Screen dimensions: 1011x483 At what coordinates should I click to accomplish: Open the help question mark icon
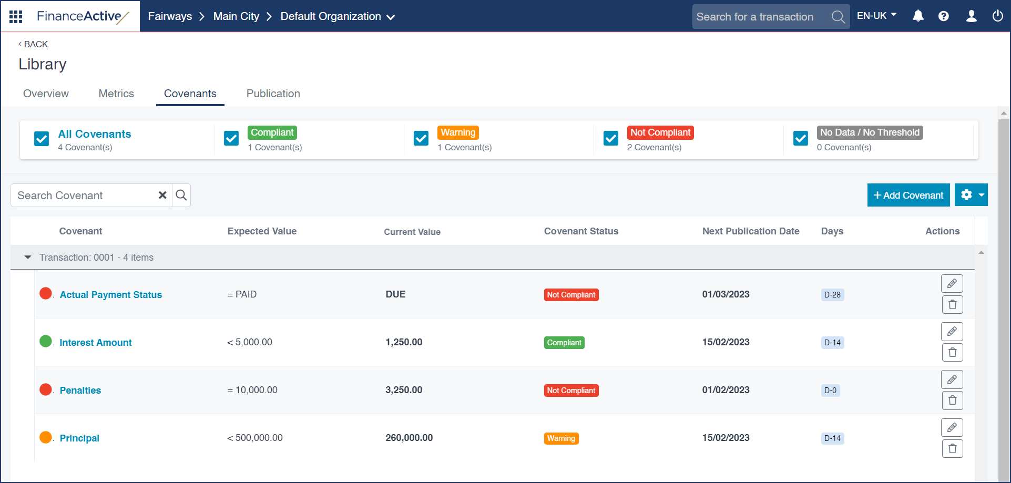(944, 16)
